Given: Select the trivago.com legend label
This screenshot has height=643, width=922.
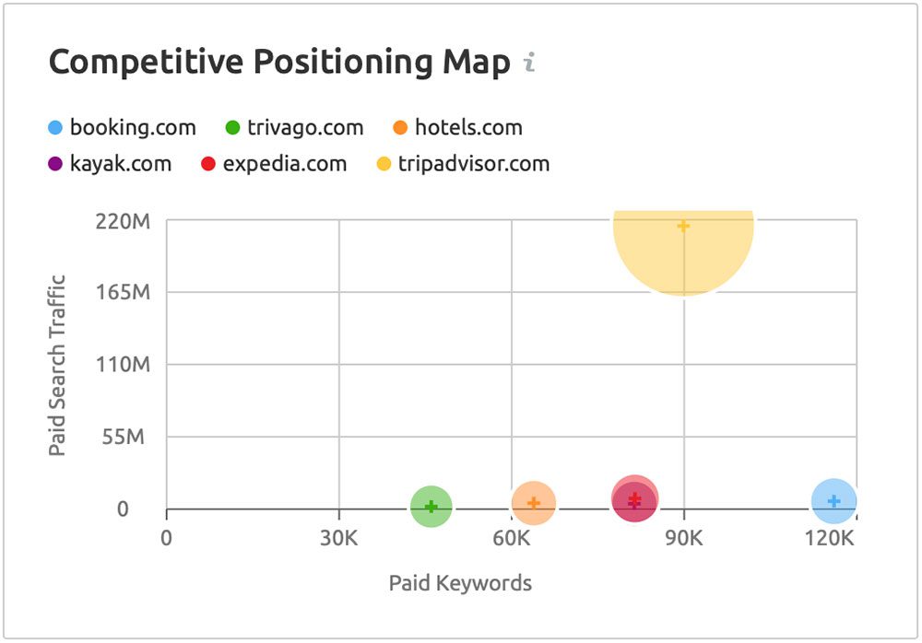Looking at the screenshot, I should pos(305,127).
